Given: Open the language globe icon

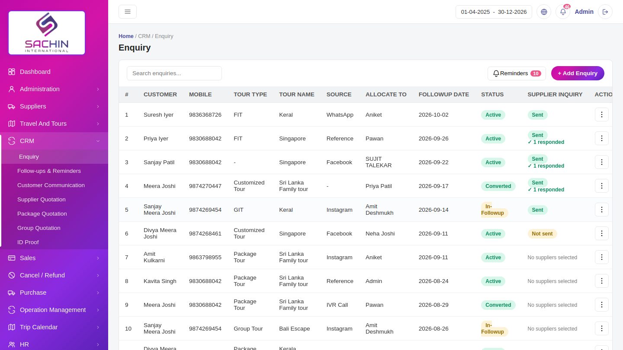Looking at the screenshot, I should point(544,12).
